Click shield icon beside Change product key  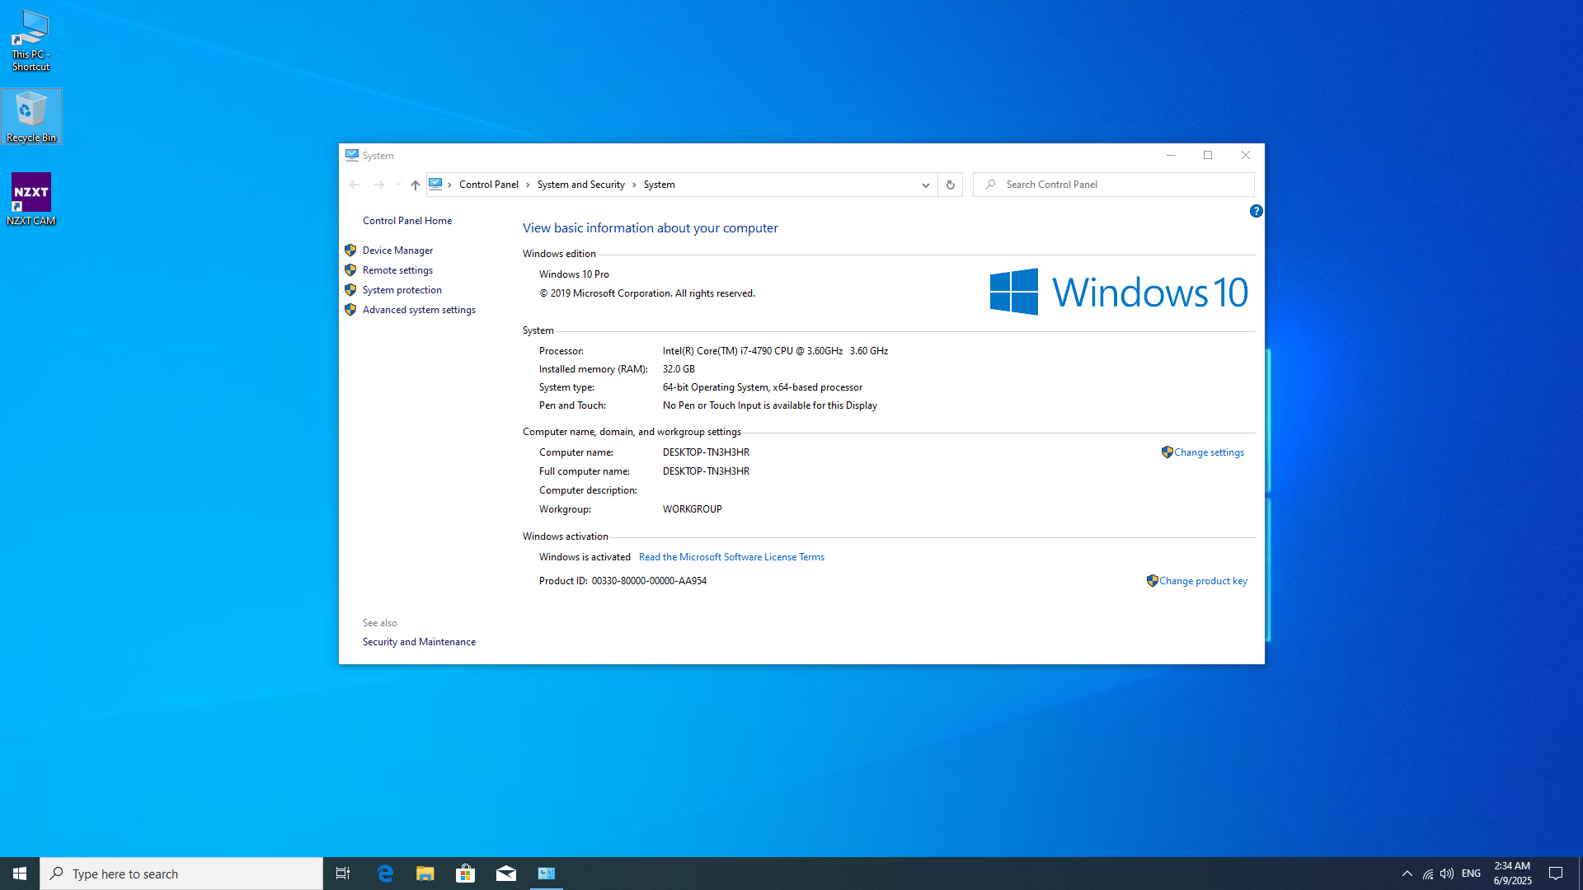[1152, 581]
